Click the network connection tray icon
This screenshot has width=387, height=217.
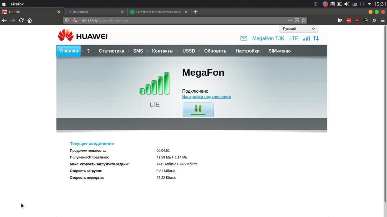click(x=362, y=4)
